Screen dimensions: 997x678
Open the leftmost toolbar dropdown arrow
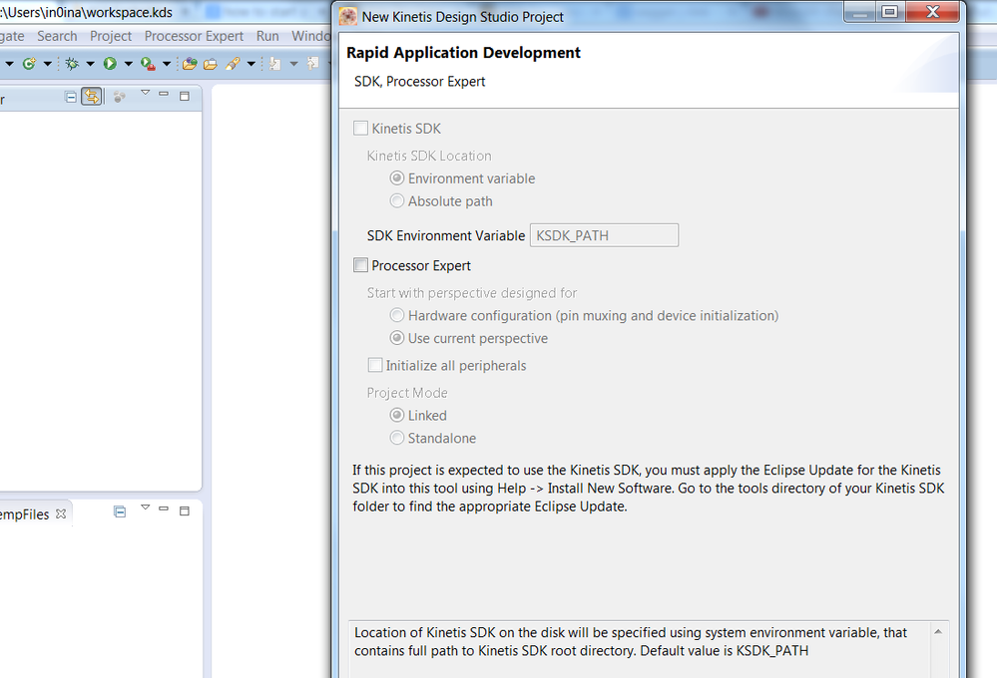[x=9, y=64]
